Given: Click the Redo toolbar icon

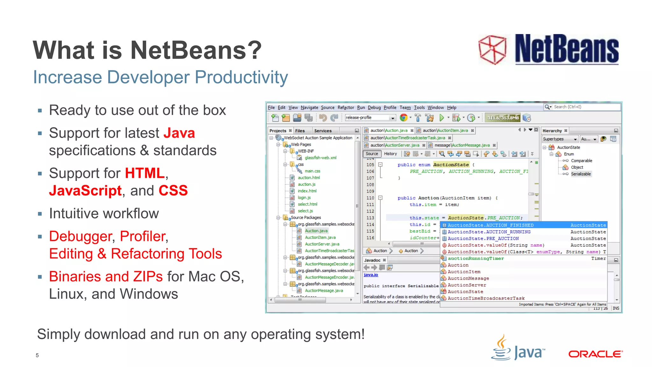Looking at the screenshot, I should click(334, 118).
